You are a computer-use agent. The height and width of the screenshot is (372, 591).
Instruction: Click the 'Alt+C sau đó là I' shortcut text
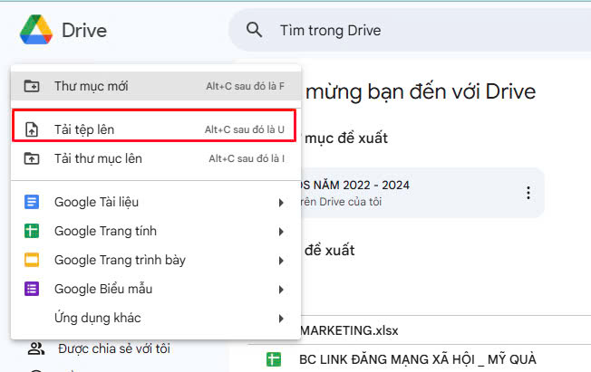[x=247, y=158]
